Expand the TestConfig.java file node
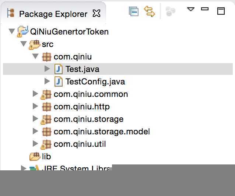Viewport: 235px width, 196px height. click(x=47, y=81)
